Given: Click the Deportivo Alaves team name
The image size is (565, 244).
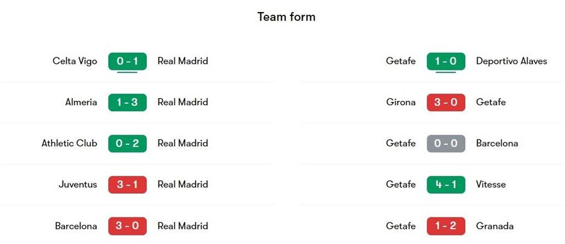Looking at the screenshot, I should (x=511, y=61).
